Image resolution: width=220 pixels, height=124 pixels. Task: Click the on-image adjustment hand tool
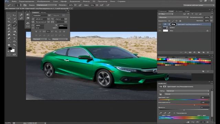(161, 94)
